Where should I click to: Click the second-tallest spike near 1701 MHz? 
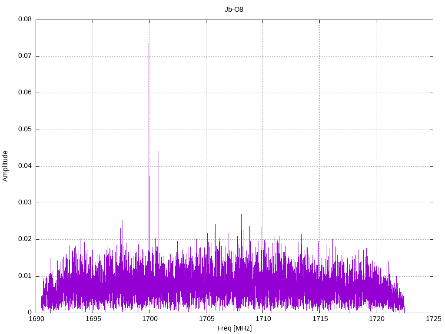pos(159,152)
